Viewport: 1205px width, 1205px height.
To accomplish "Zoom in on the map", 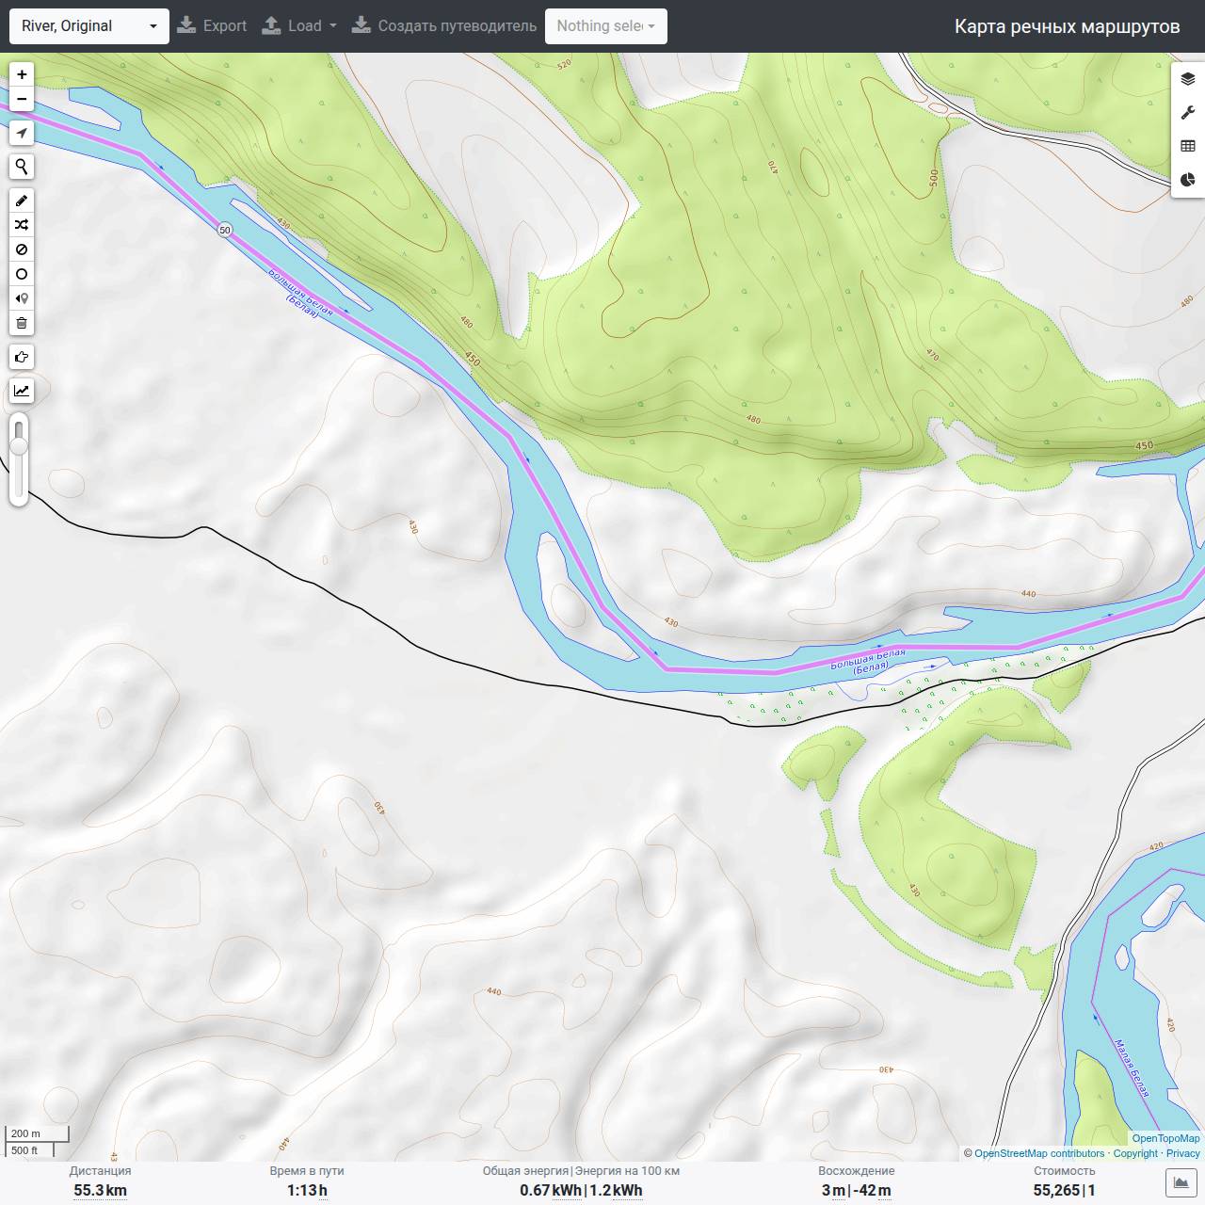I will pyautogui.click(x=22, y=74).
